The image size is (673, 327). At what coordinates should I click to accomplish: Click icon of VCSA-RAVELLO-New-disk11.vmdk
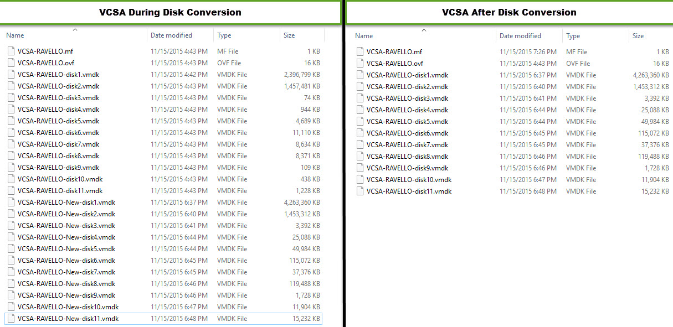[12, 319]
